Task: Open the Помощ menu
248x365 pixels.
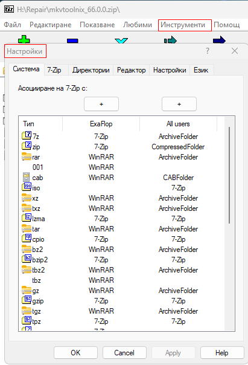Action: tap(227, 25)
